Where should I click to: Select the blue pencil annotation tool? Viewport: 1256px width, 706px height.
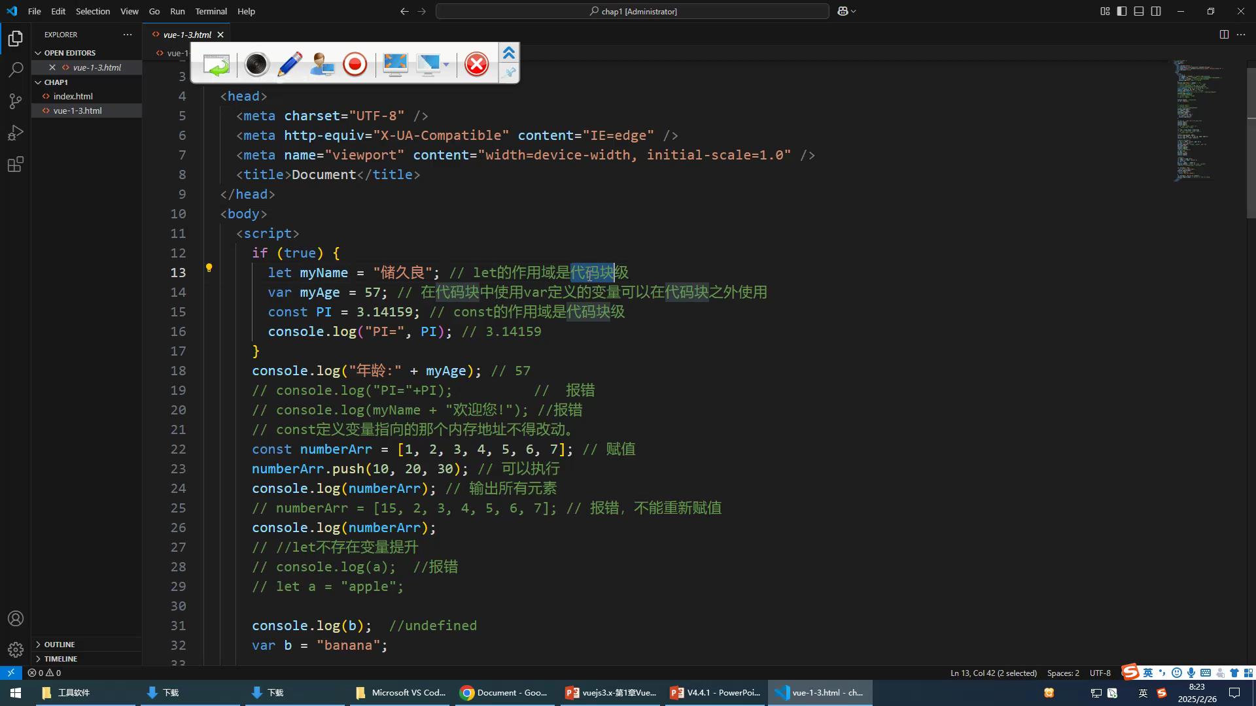pyautogui.click(x=289, y=64)
